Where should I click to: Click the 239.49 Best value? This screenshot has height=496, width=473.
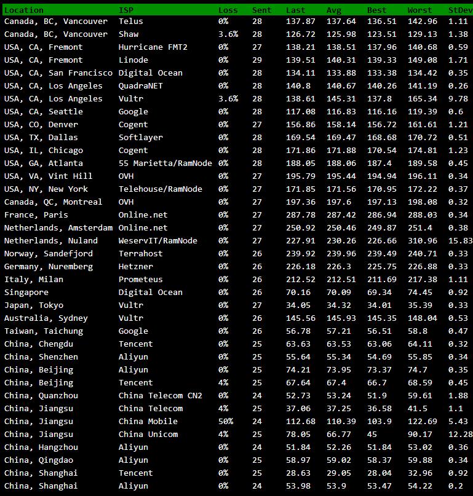(x=382, y=254)
